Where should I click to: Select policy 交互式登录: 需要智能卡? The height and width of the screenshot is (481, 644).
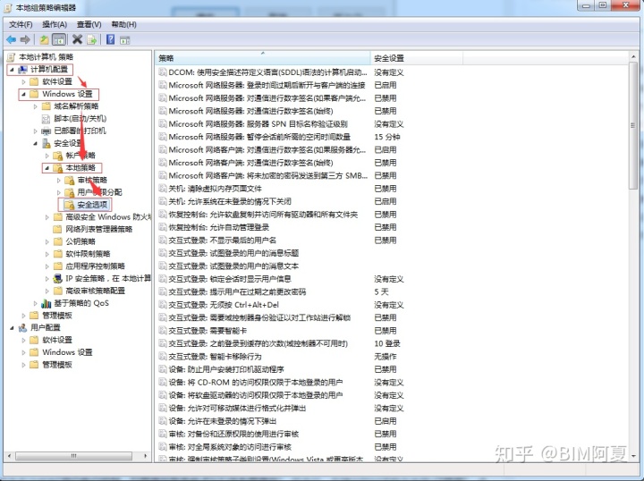208,331
